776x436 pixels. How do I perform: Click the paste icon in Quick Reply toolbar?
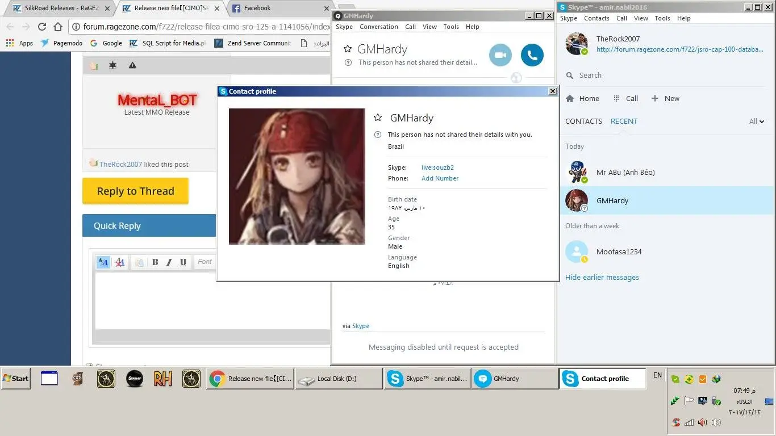coord(139,262)
